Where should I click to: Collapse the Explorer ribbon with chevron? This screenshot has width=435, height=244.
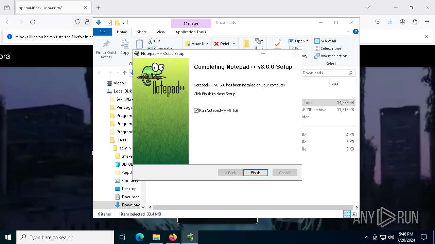pyautogui.click(x=348, y=32)
